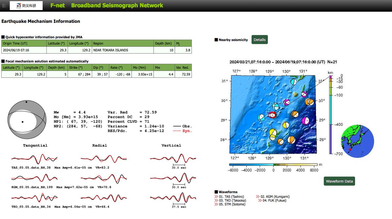Open the Waveform Data button
This screenshot has height=219, width=392.
click(x=339, y=181)
